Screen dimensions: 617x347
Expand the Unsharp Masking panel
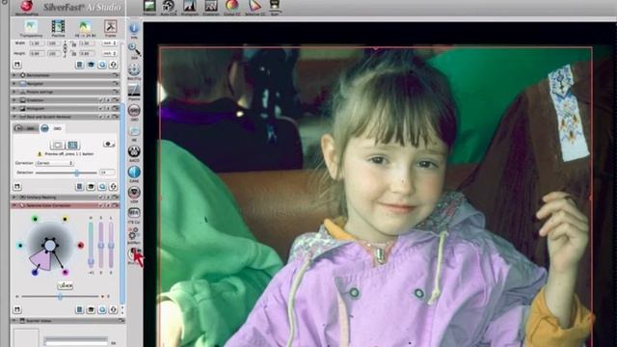tap(14, 197)
